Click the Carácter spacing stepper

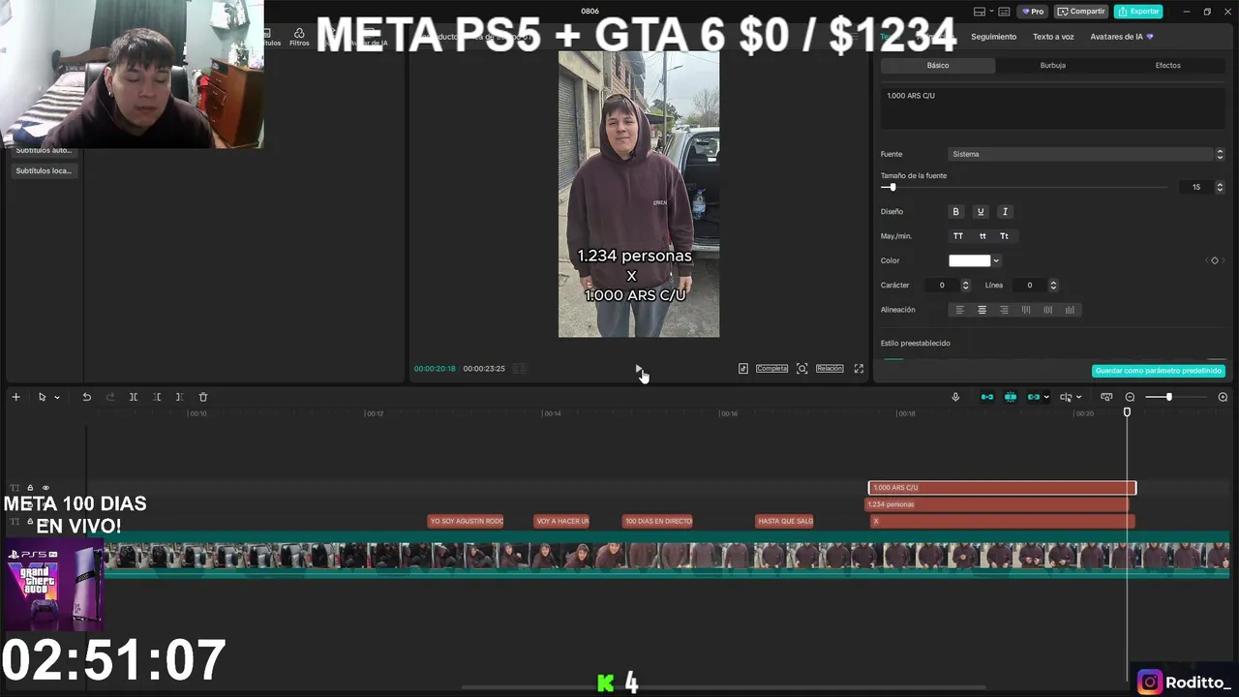click(965, 286)
